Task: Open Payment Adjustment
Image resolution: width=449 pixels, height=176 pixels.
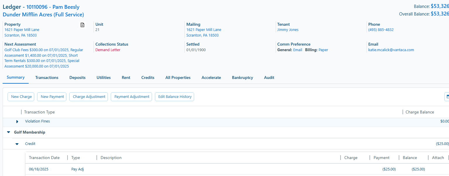Action: pos(131,96)
